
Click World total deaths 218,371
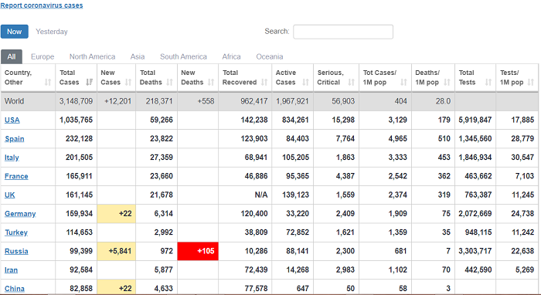click(x=159, y=101)
